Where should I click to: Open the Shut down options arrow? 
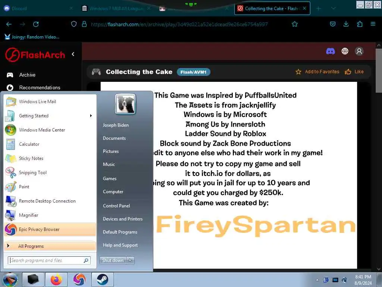click(x=130, y=260)
